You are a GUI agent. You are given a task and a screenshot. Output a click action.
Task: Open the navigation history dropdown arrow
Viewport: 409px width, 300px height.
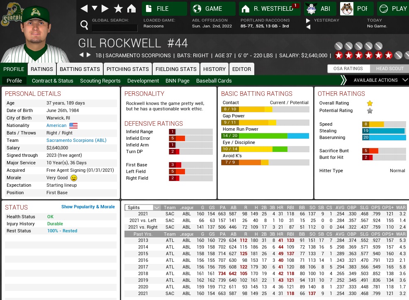(95, 9)
